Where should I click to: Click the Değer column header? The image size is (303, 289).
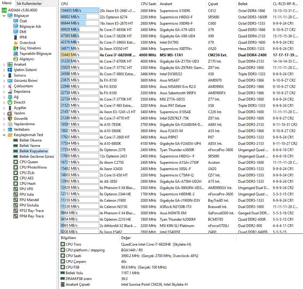click(178, 238)
